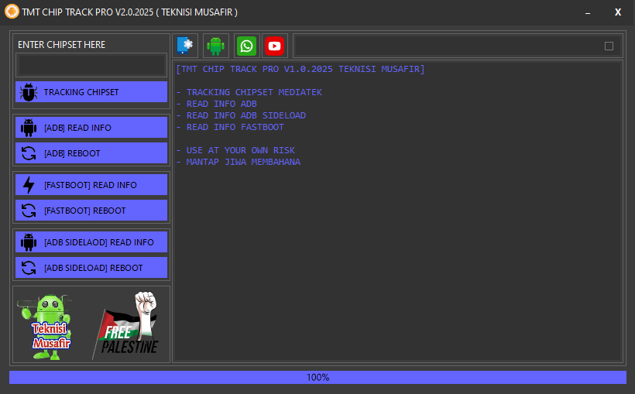Click the green Android toolbar icon
This screenshot has width=635, height=394.
pyautogui.click(x=216, y=46)
